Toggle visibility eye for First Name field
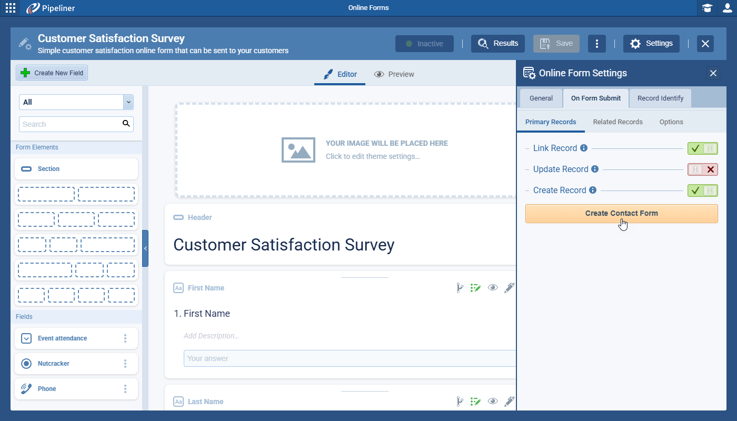 pyautogui.click(x=493, y=288)
